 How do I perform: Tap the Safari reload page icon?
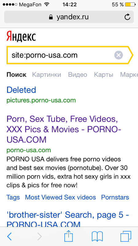coord(127,17)
